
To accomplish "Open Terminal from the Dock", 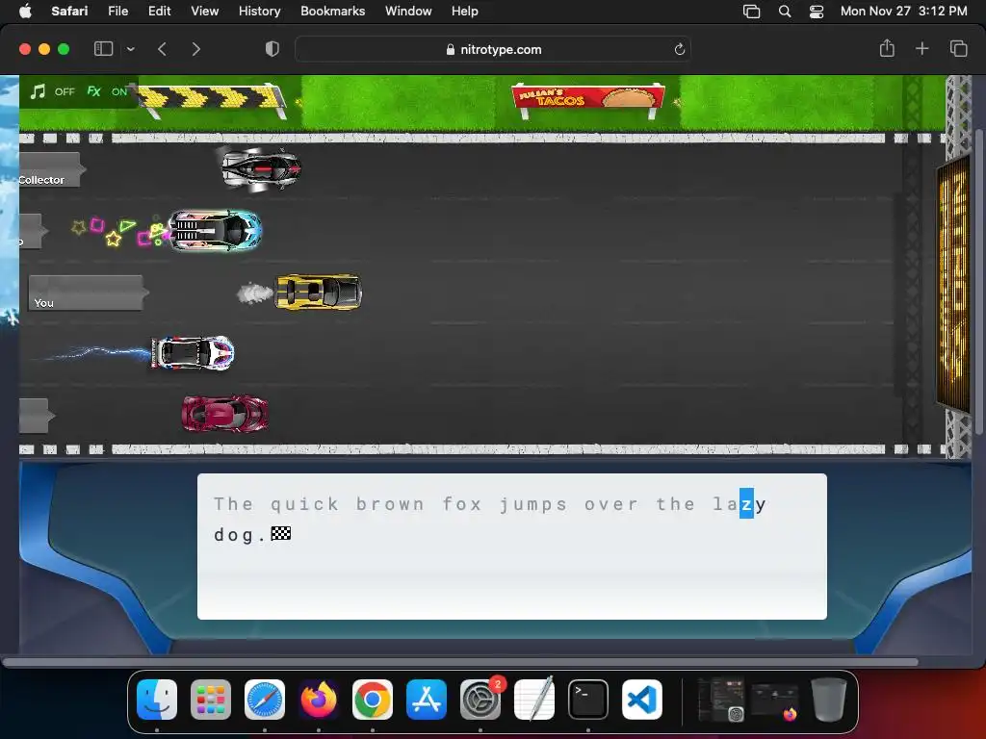I will pyautogui.click(x=588, y=700).
